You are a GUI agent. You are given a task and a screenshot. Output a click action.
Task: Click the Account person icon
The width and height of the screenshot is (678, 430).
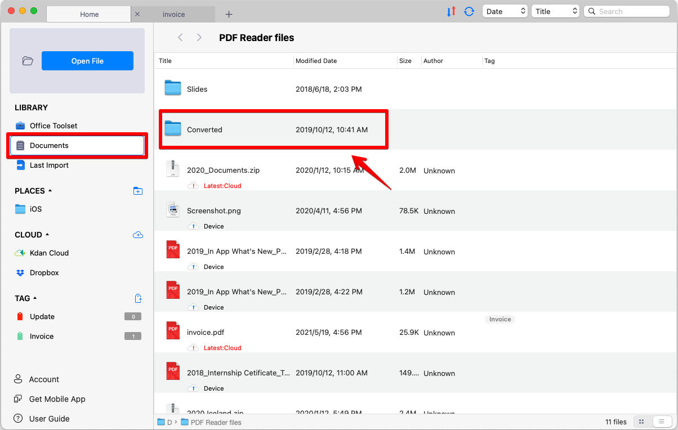tap(18, 379)
